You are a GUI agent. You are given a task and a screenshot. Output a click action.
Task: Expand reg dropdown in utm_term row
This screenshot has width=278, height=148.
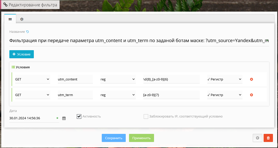click(x=118, y=95)
